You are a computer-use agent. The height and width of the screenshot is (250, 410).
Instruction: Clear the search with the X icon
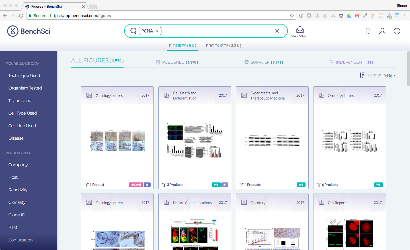277,31
